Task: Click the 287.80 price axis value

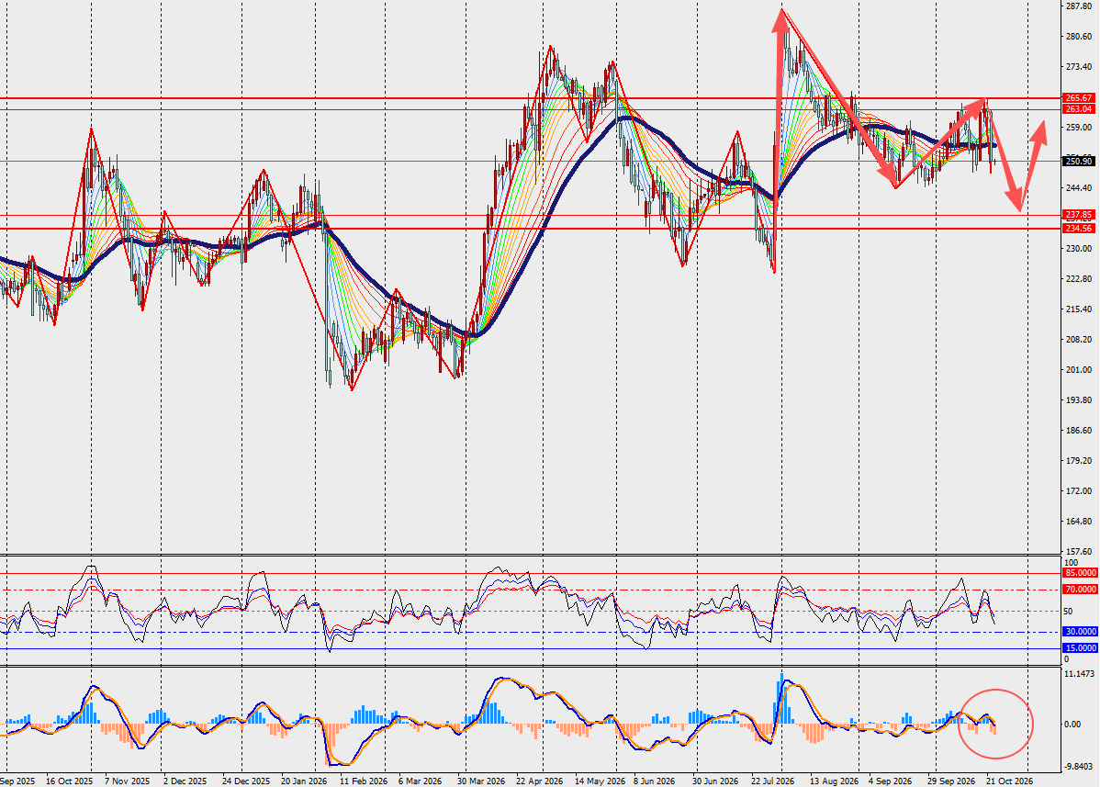Action: [x=1078, y=6]
